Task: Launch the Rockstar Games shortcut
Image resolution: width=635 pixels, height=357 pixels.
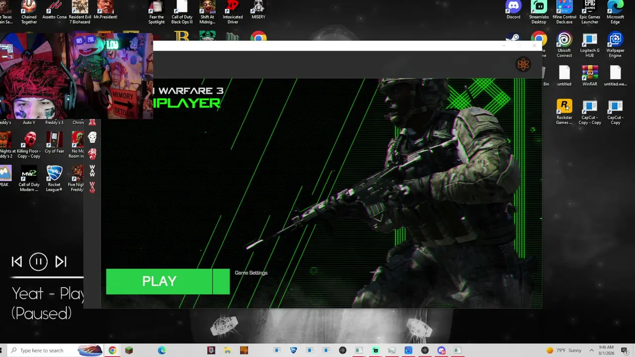Action: pyautogui.click(x=564, y=112)
